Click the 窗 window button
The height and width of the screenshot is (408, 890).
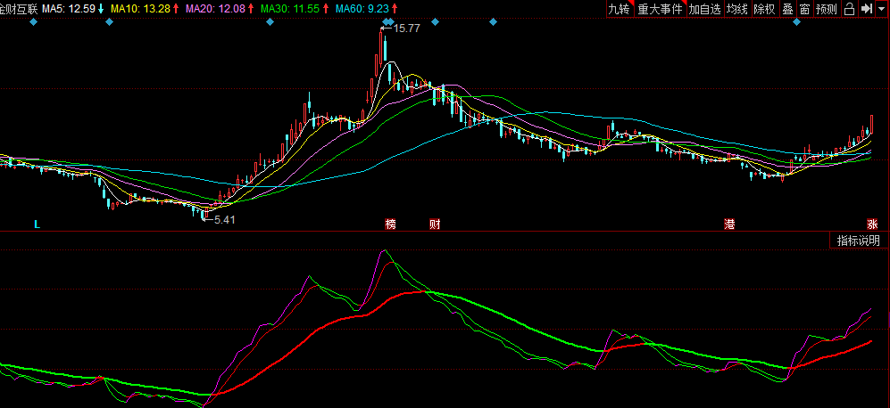click(x=804, y=9)
